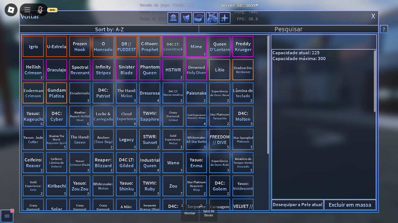Select the Lítio skin tile
The width and height of the screenshot is (398, 223).
(x=220, y=70)
